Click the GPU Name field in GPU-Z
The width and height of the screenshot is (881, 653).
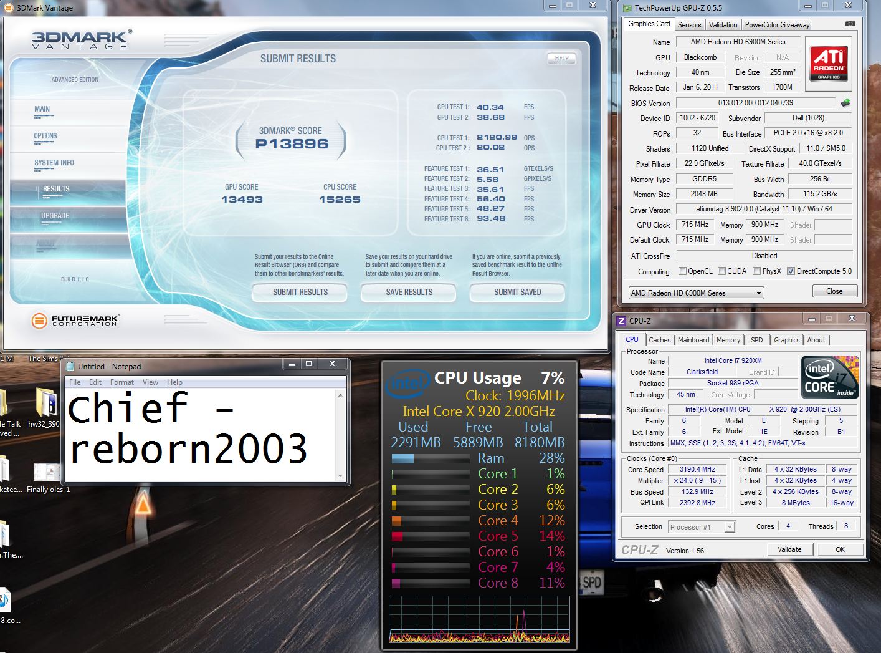pos(738,42)
